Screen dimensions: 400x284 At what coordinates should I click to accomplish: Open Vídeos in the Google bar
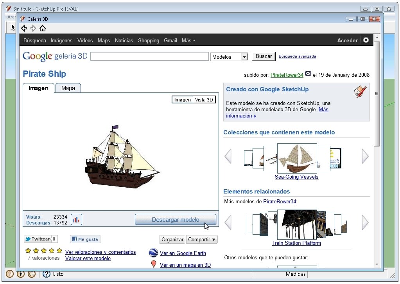tap(85, 40)
